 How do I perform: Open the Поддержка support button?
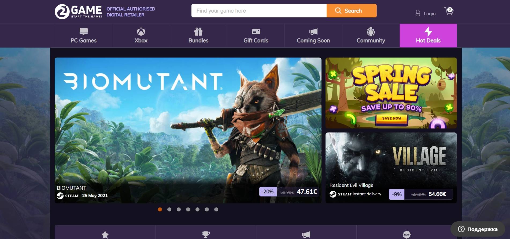(x=478, y=229)
